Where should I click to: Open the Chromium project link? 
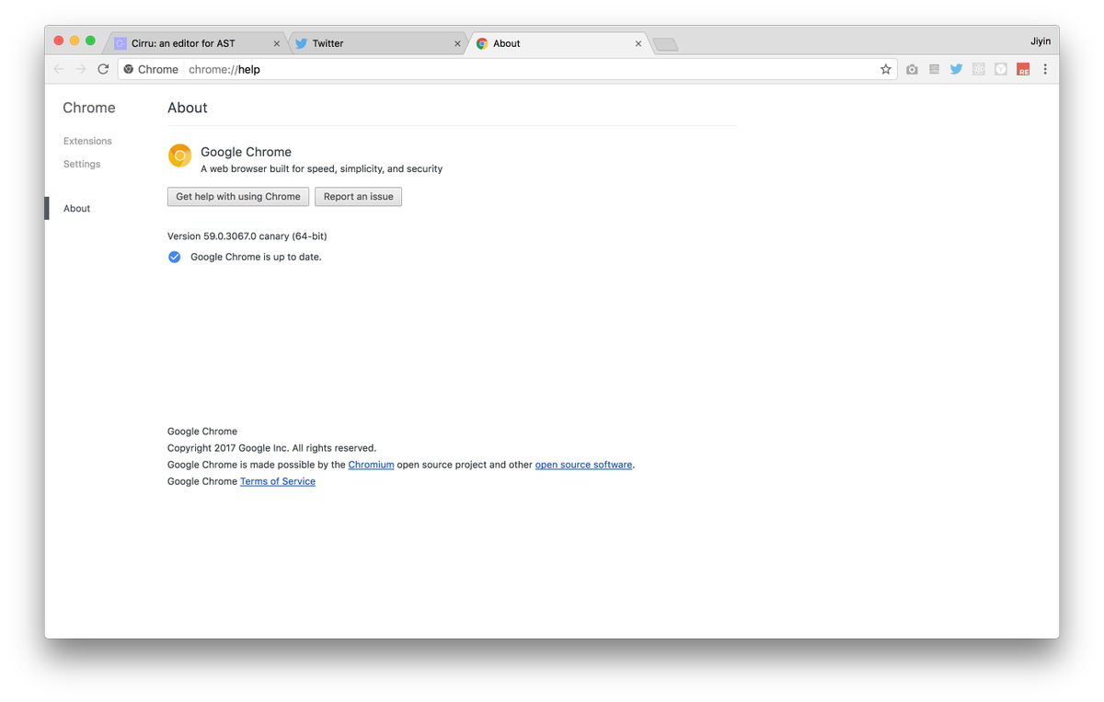[371, 465]
